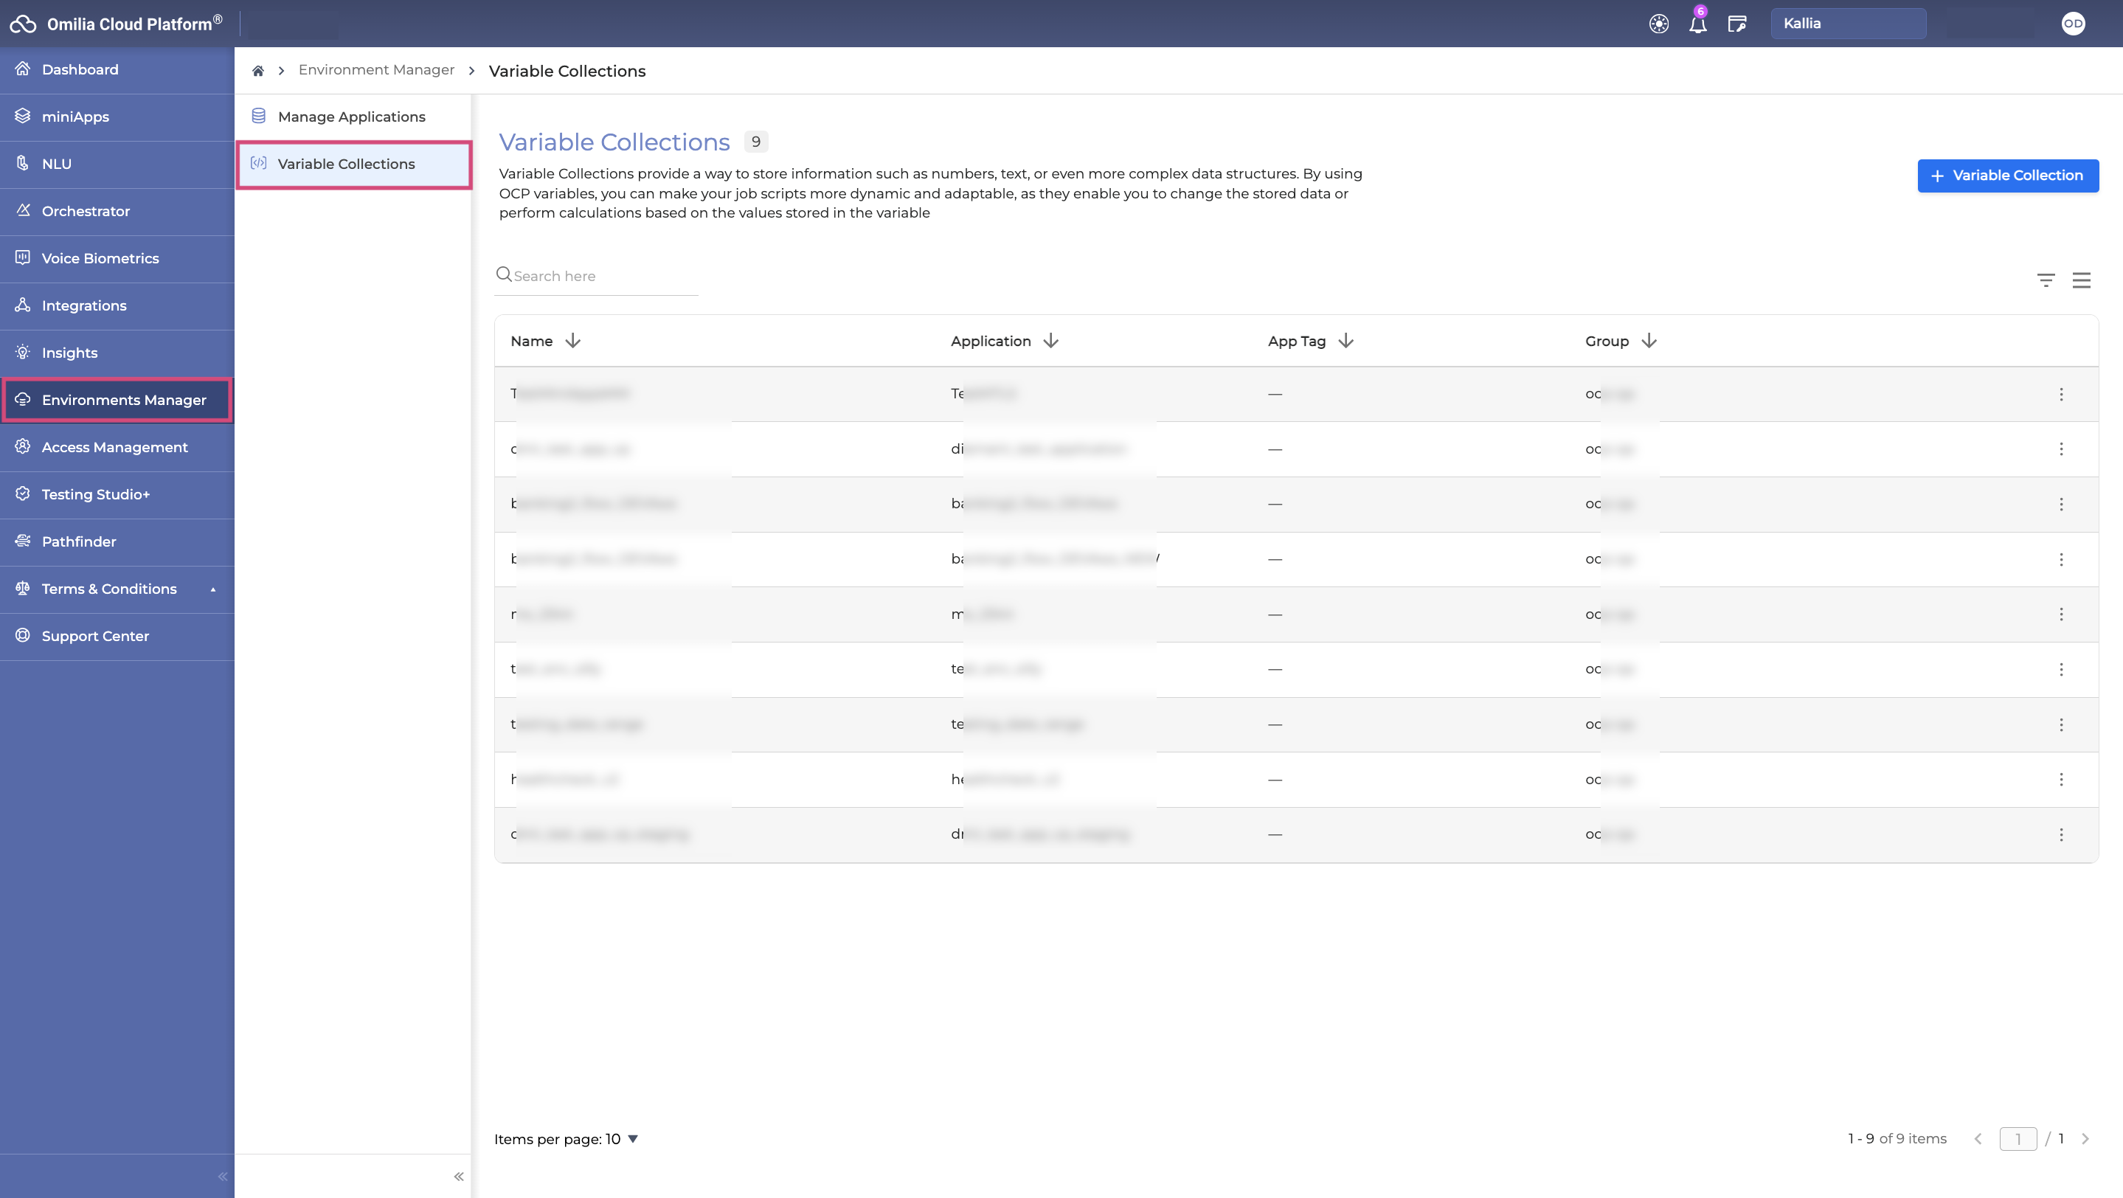Sort by Application column arrow

click(1050, 341)
